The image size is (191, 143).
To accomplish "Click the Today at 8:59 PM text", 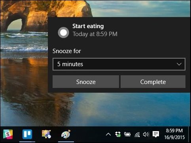I will (x=95, y=34).
